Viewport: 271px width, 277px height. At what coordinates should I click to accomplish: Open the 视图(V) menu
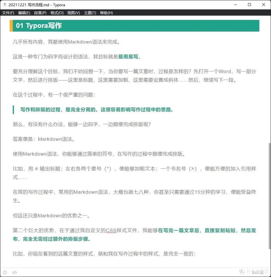74,13
